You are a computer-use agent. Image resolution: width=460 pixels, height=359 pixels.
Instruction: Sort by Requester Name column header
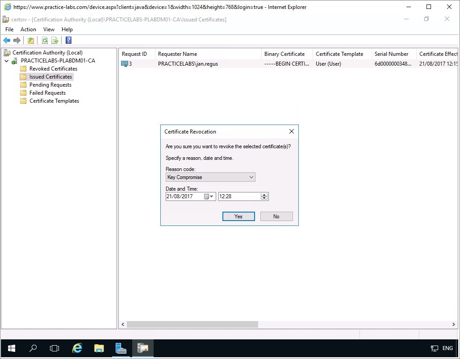208,54
